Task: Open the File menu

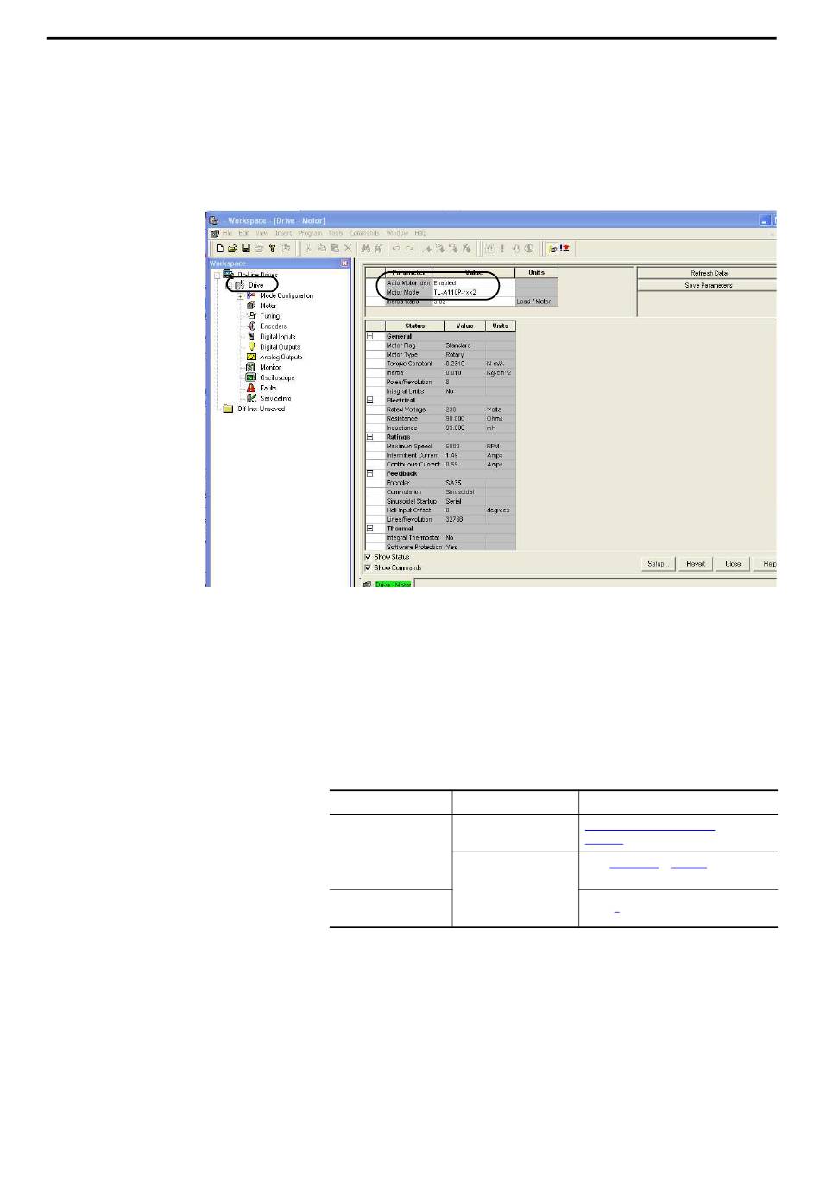Action: pos(227,233)
